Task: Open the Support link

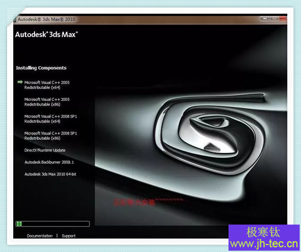Action: click(x=69, y=236)
